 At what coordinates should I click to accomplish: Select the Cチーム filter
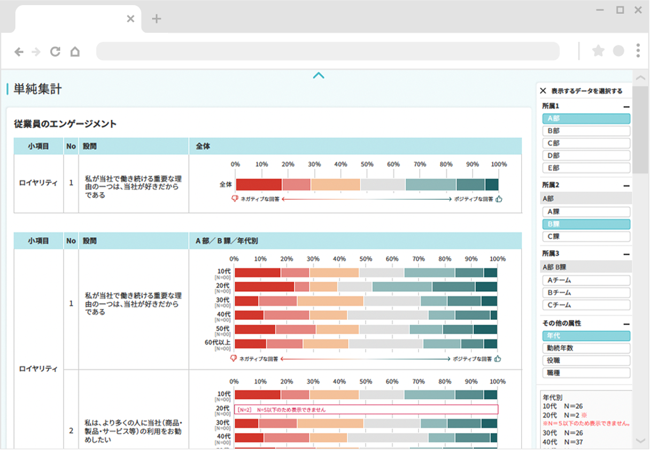click(x=586, y=305)
